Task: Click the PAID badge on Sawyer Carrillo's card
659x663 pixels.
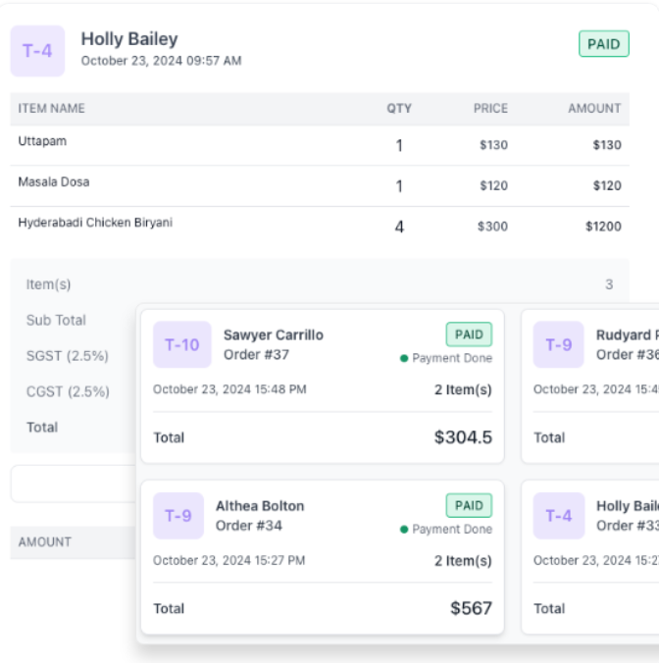Action: (469, 334)
